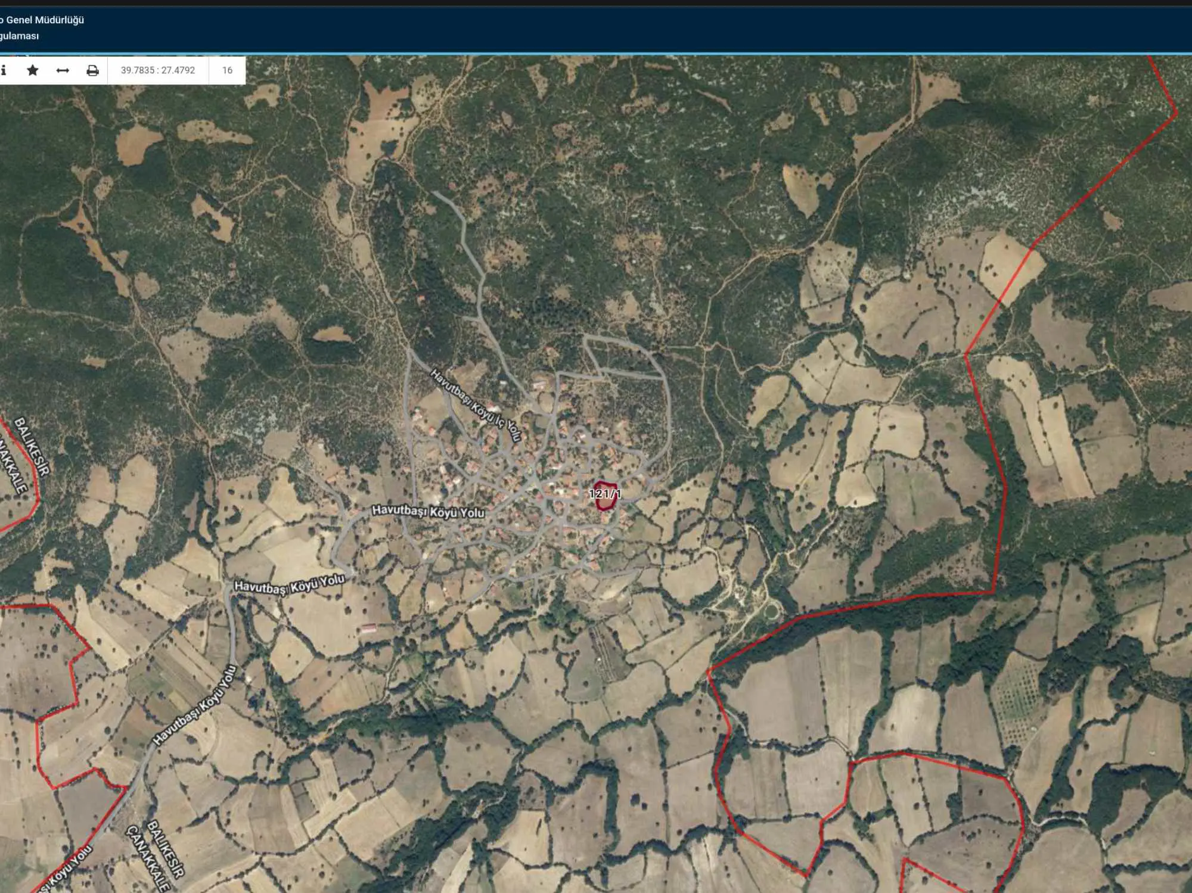Print the map with the printer icon
The height and width of the screenshot is (893, 1192).
pos(92,70)
